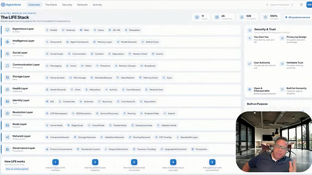Click step 1 in How LIFE works
The image size is (312, 175).
[x=55, y=162]
